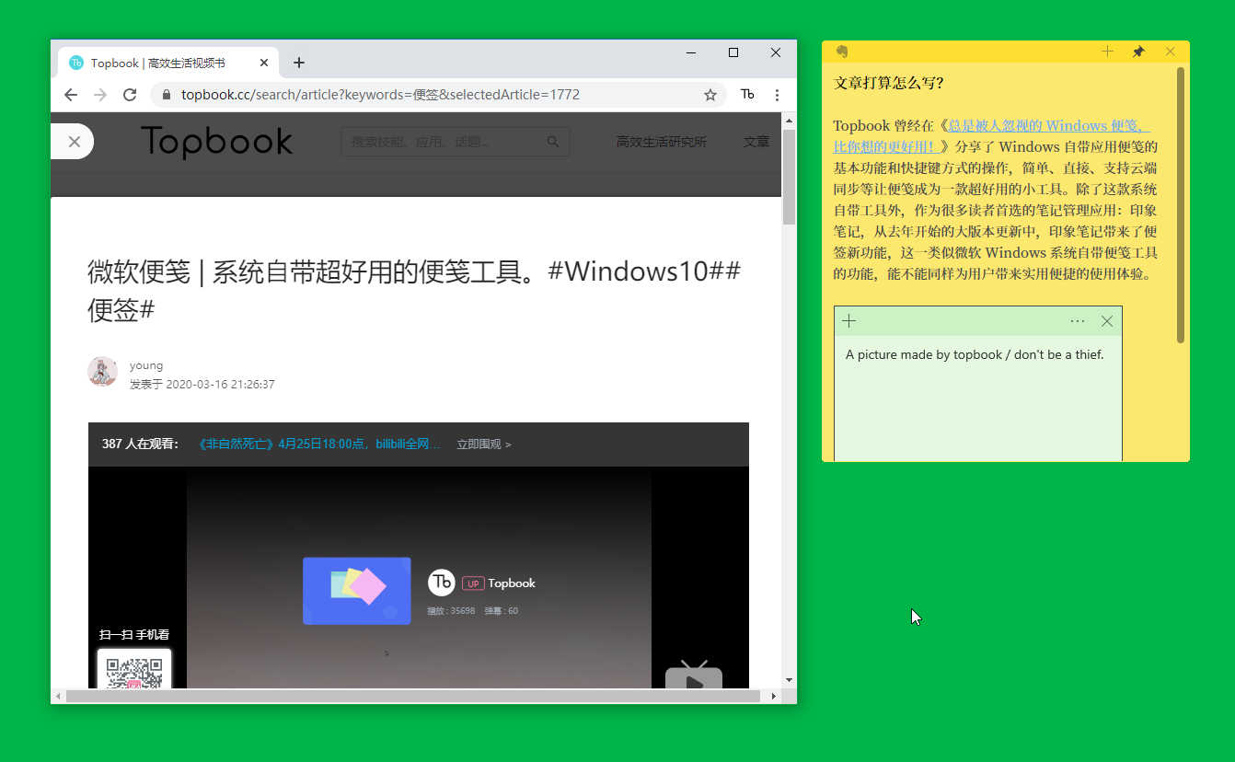Play the video with bilibili TV icon
The image size is (1235, 762).
pos(694,675)
